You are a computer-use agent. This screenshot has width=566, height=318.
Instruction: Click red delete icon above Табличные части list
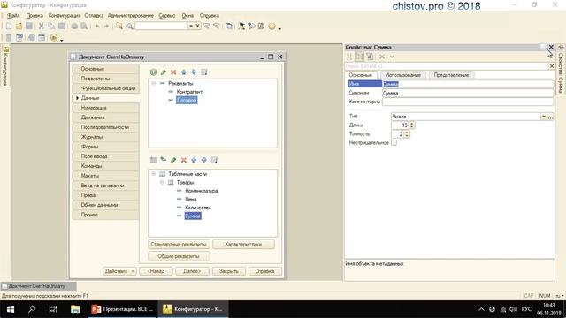[184, 160]
